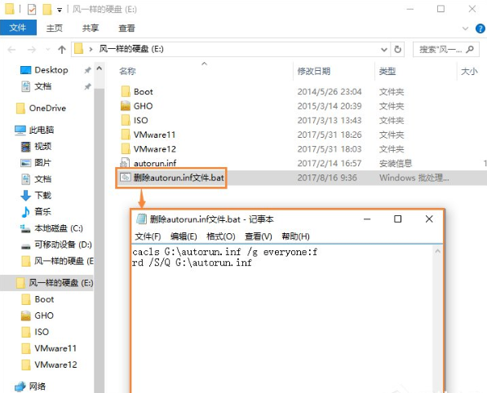Image resolution: width=487 pixels, height=393 pixels.
Task: Click the Notepad title bar document icon
Action: click(141, 219)
